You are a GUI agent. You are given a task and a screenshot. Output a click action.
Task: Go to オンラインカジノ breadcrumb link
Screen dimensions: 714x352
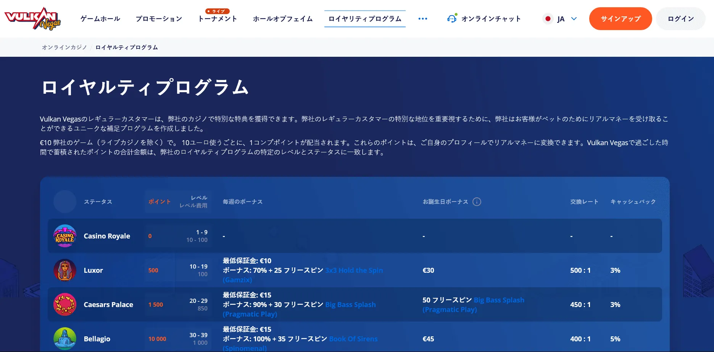[x=64, y=47]
